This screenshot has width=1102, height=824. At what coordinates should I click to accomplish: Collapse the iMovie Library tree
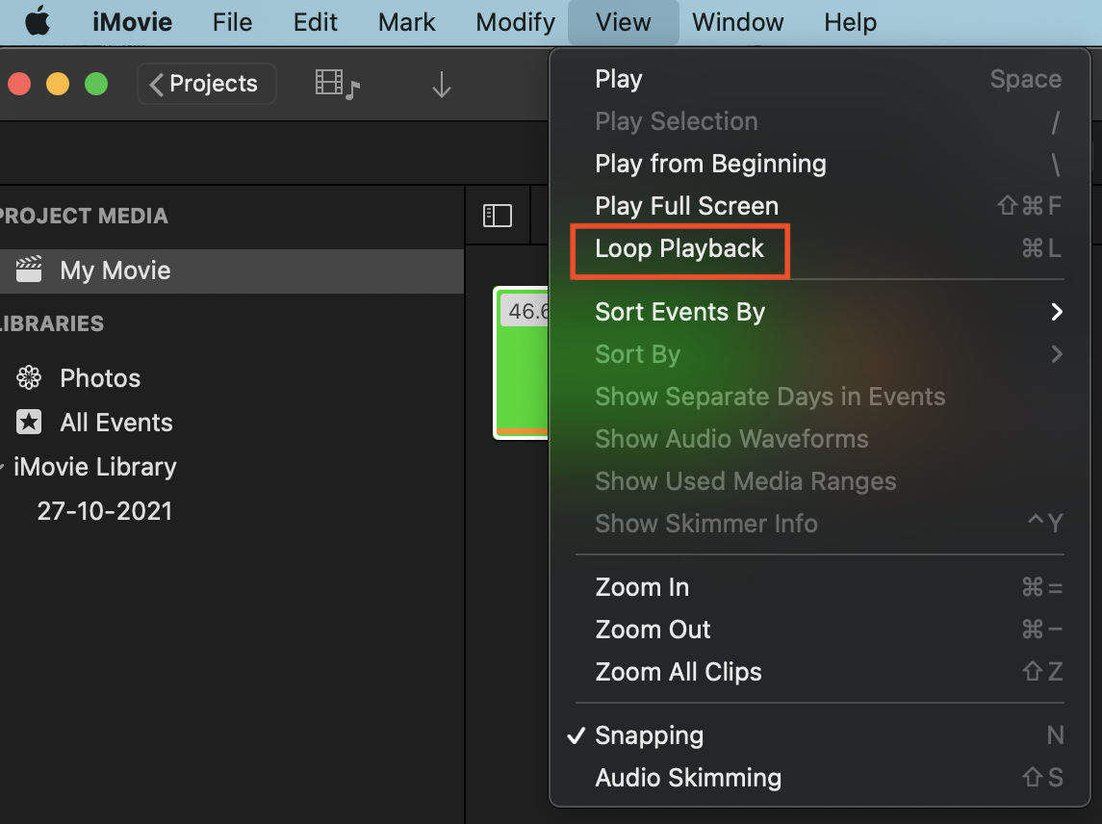[x=5, y=467]
